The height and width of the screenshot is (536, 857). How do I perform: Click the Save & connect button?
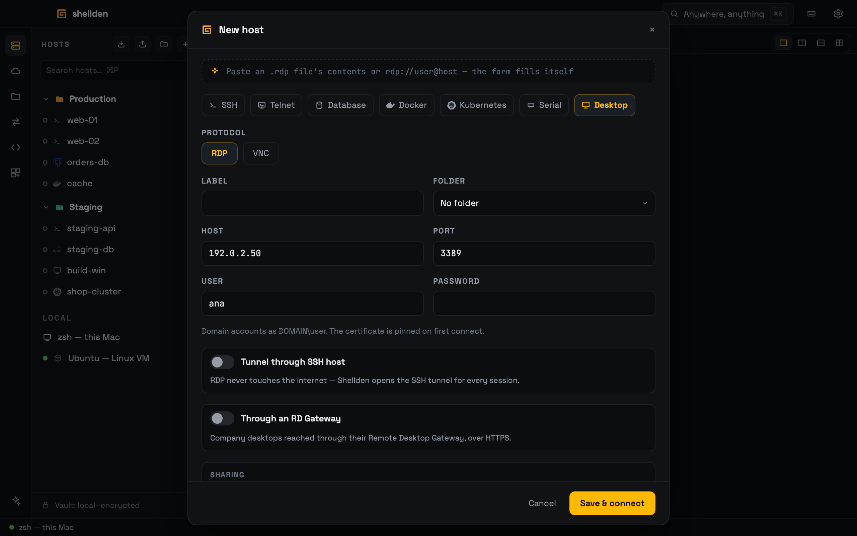[x=612, y=503]
